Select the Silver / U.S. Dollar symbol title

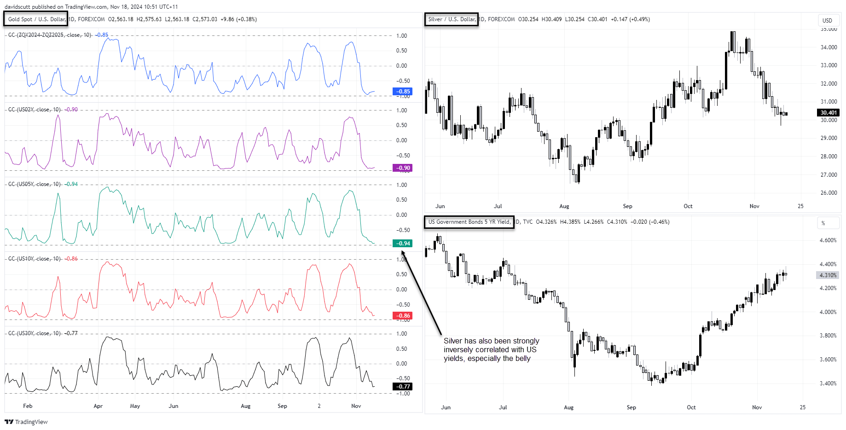pyautogui.click(x=451, y=19)
